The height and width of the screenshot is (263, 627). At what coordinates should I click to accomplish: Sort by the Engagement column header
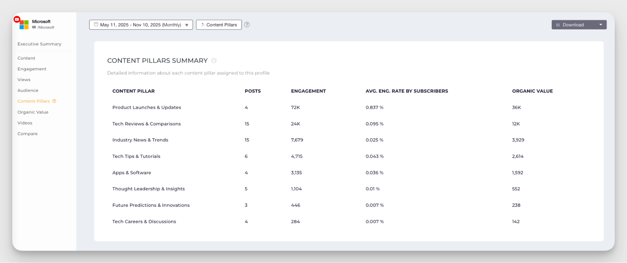coord(308,91)
